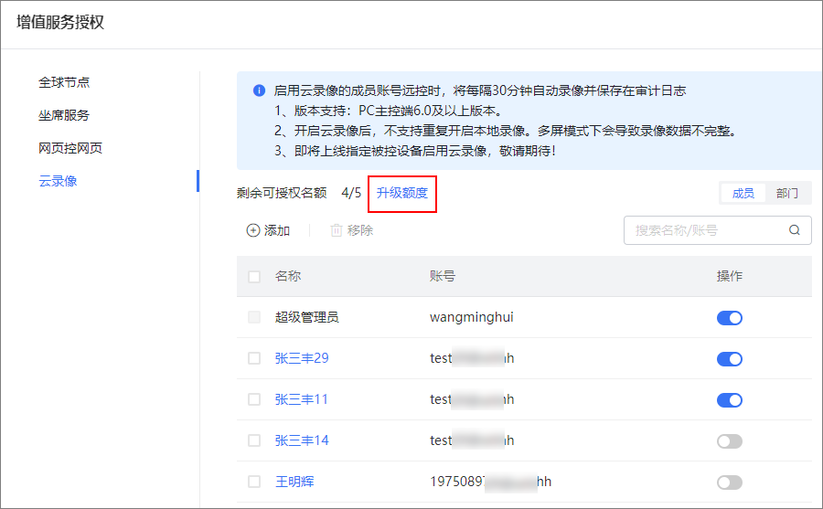Click the 升级额度 link
This screenshot has height=509, width=823.
[402, 194]
